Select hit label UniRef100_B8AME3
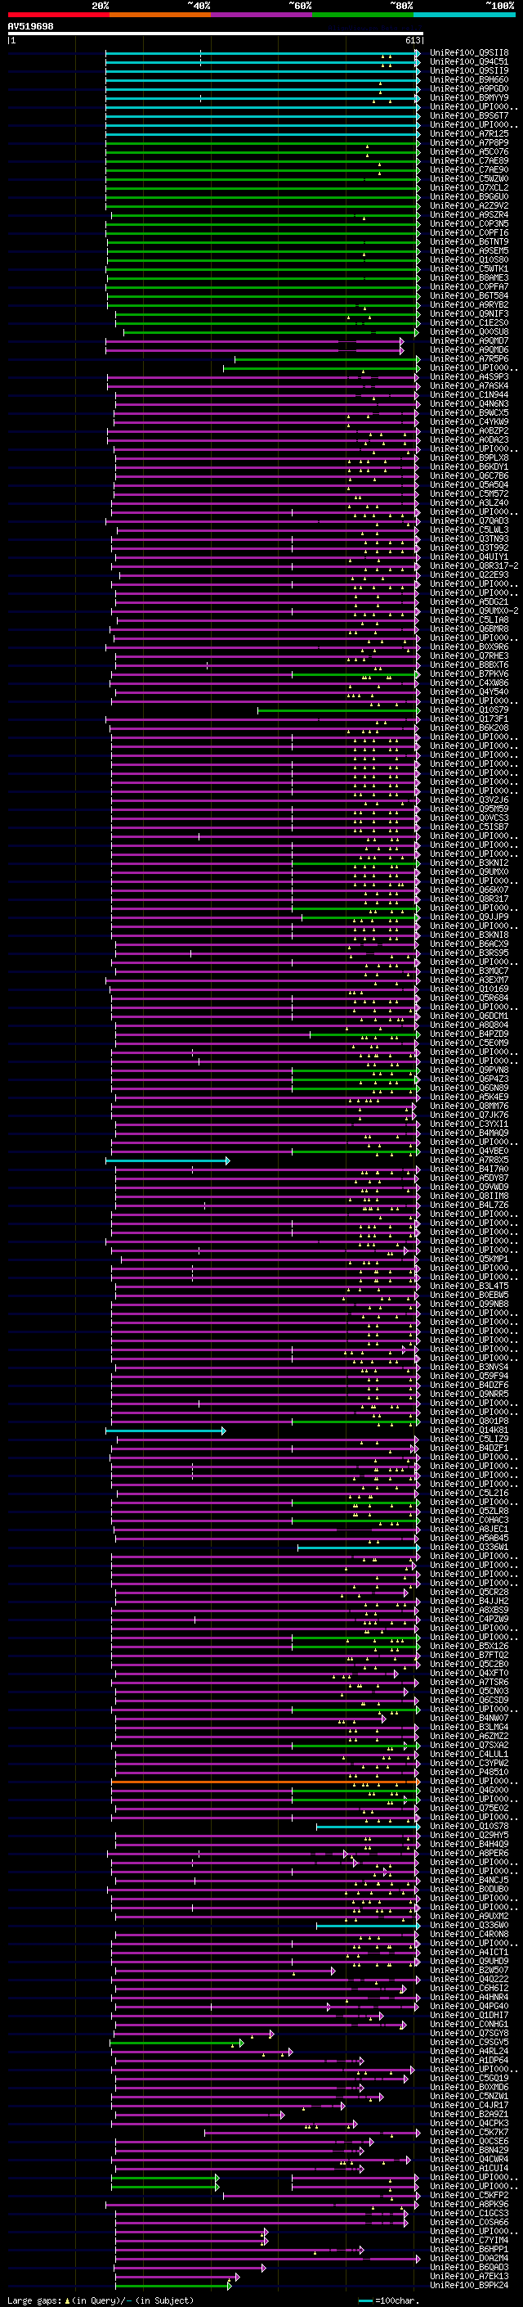The width and height of the screenshot is (523, 2307). 469,277
